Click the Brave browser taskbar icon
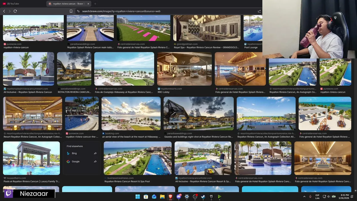This screenshot has height=201, width=357. [170, 197]
